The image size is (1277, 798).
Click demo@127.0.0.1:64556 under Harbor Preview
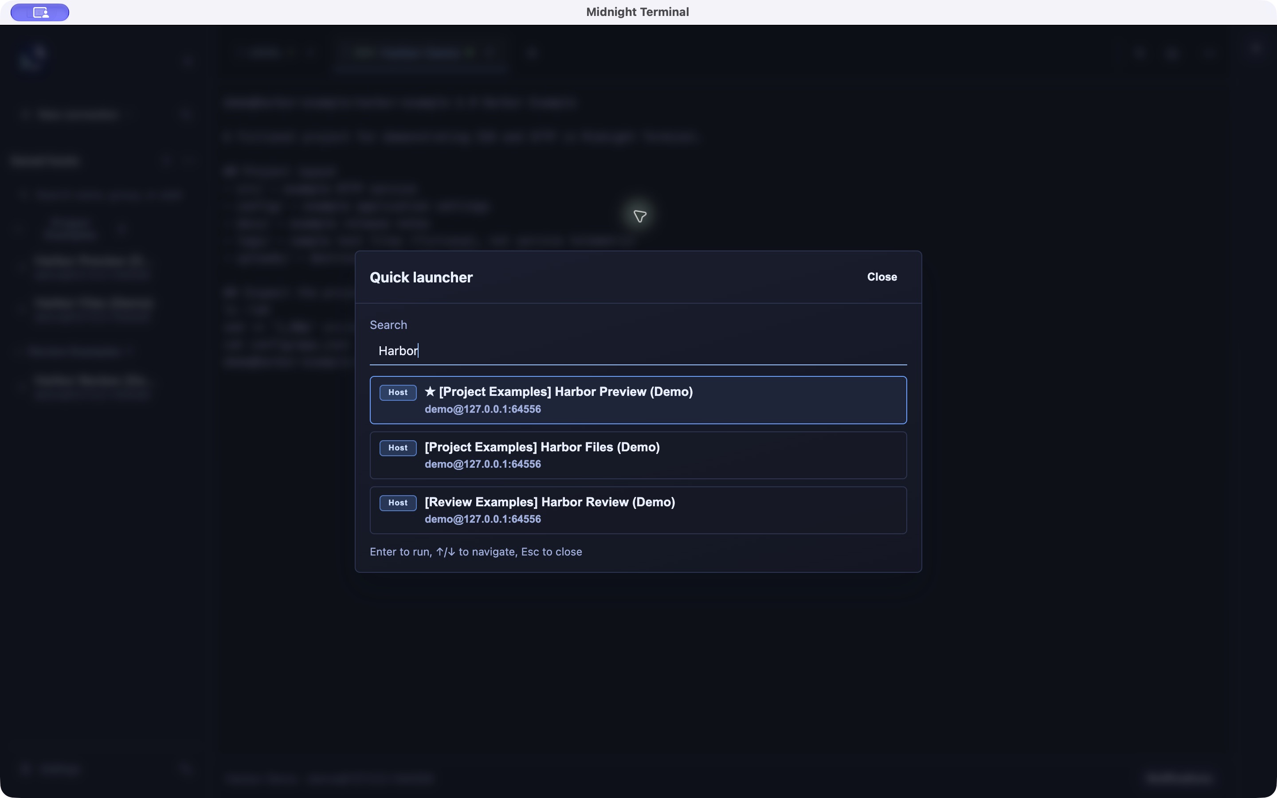(483, 409)
